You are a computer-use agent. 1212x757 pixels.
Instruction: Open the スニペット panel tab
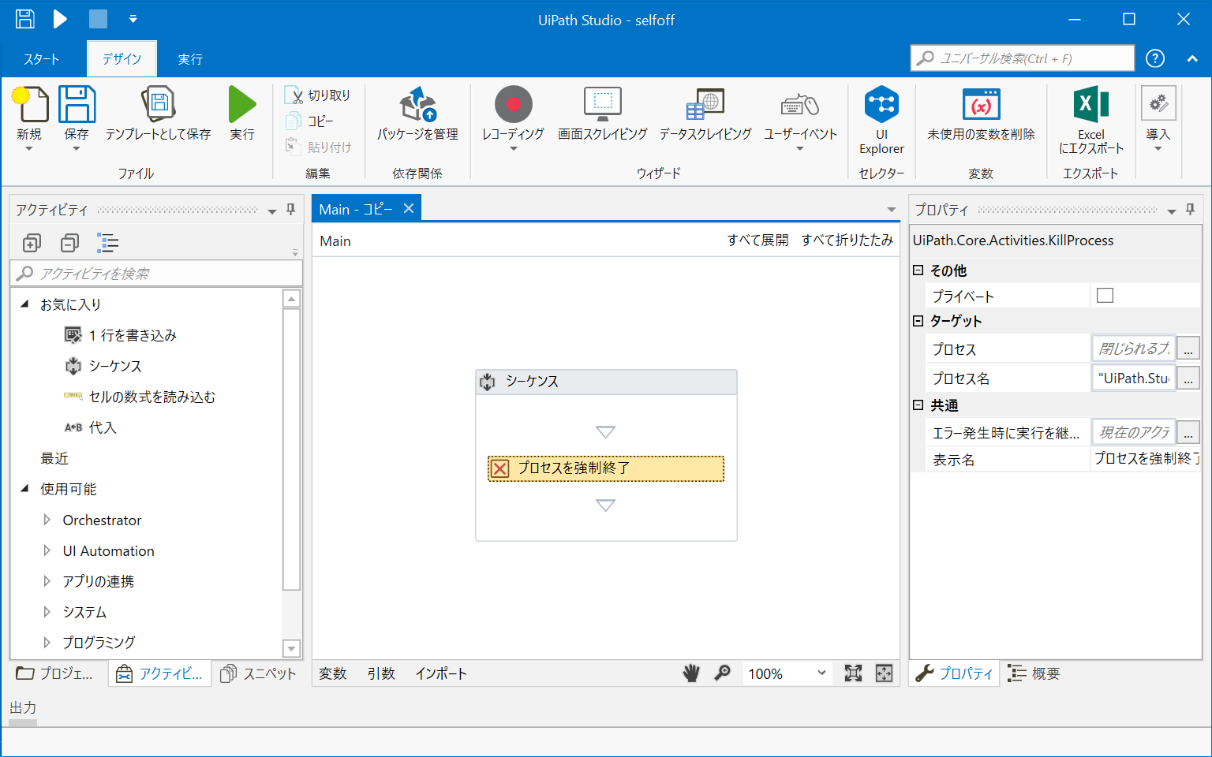point(258,673)
